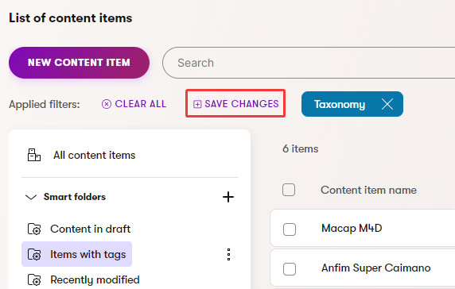This screenshot has height=289, width=455.
Task: Select the Recently modified smart folder
Action: tap(95, 279)
